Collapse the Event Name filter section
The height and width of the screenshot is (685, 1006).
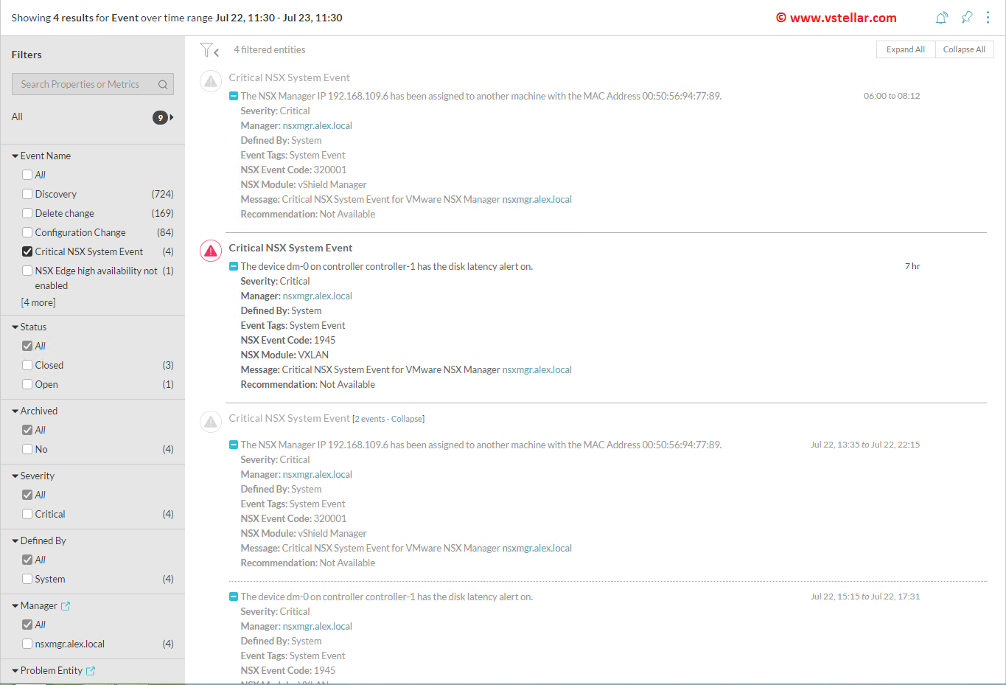pos(15,156)
